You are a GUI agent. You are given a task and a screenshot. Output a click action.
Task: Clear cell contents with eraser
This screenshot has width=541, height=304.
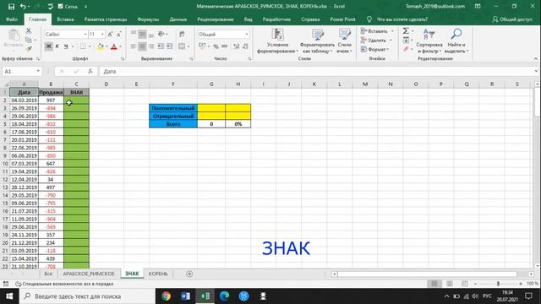click(x=406, y=49)
